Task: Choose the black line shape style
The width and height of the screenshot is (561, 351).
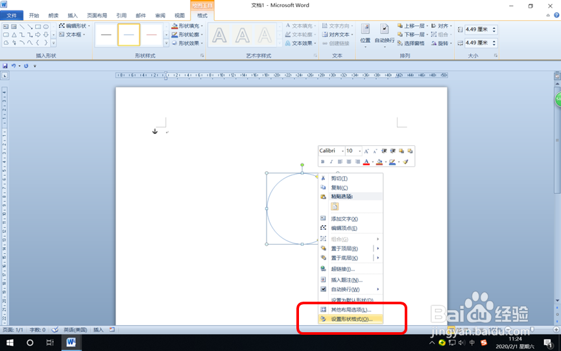Action: (x=106, y=34)
